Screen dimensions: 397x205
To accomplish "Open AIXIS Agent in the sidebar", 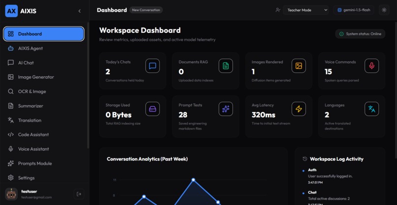I will click(x=43, y=48).
